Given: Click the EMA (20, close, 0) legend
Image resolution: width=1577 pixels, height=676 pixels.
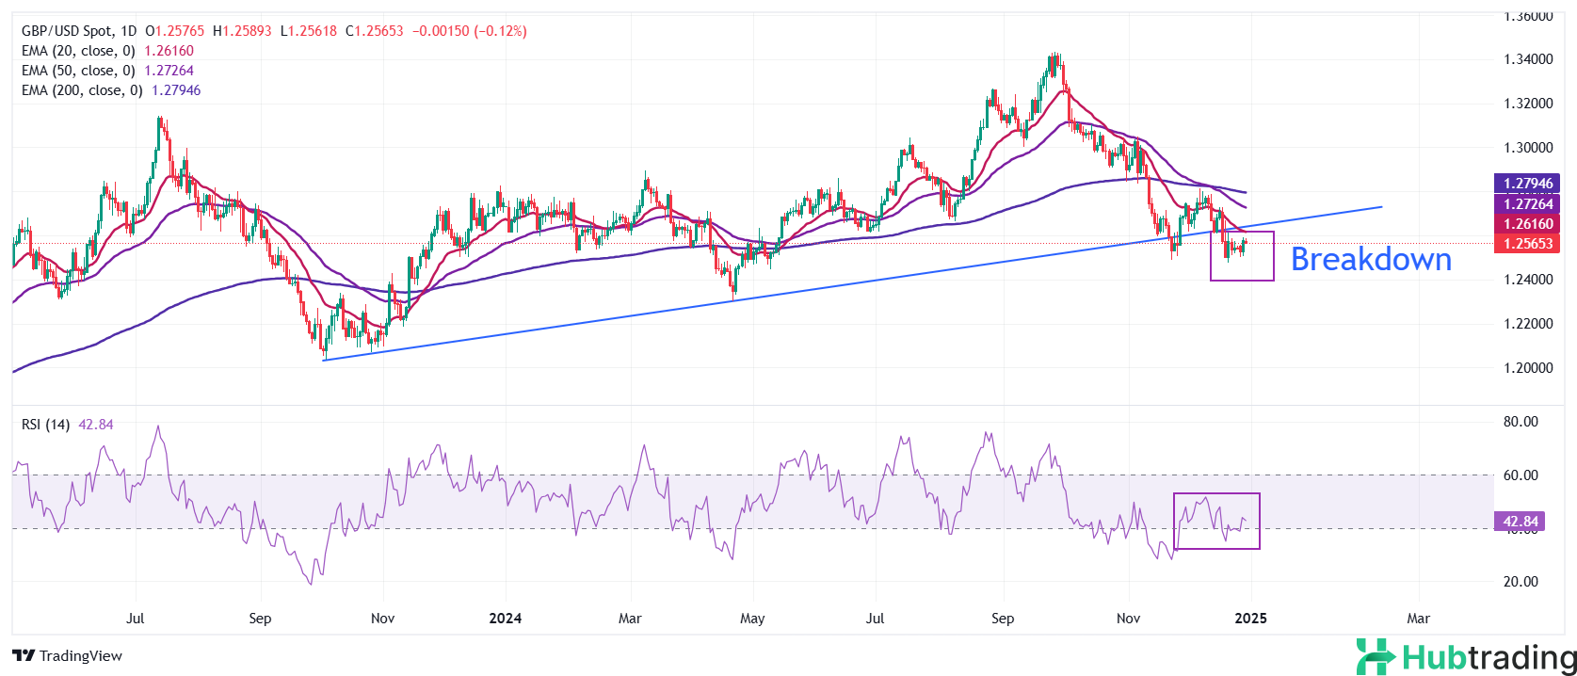Looking at the screenshot, I should tap(78, 51).
